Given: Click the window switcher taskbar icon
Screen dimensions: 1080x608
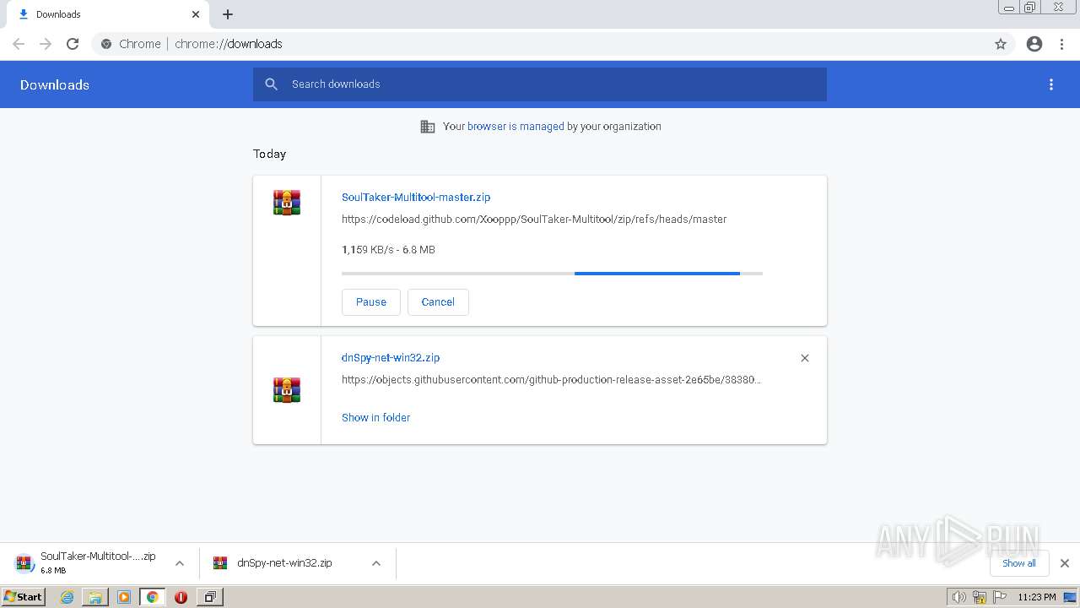Looking at the screenshot, I should pos(209,597).
